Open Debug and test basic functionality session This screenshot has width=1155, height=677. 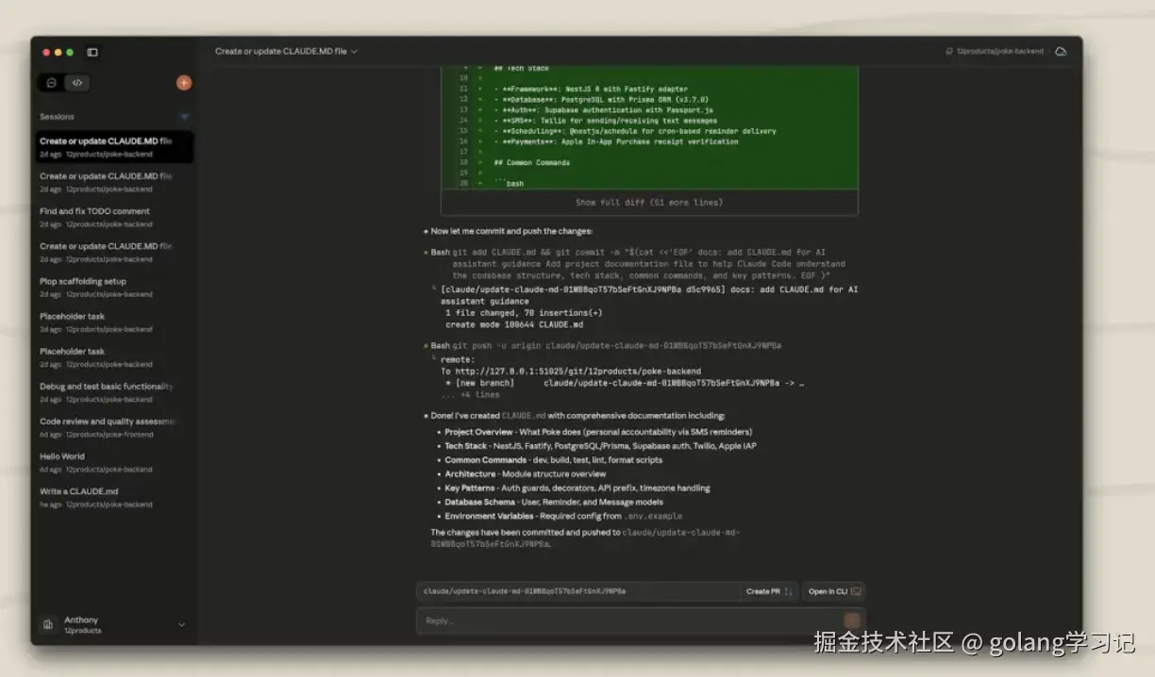(x=115, y=392)
